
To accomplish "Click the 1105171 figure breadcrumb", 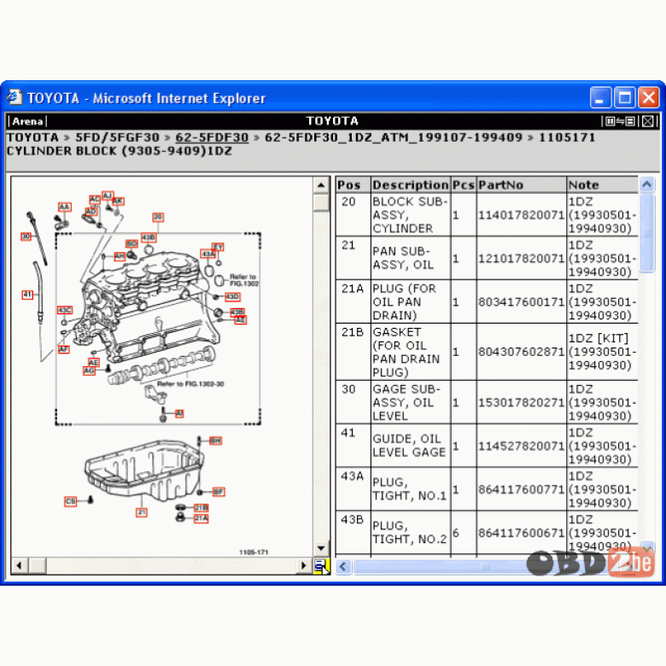I will pos(567,137).
